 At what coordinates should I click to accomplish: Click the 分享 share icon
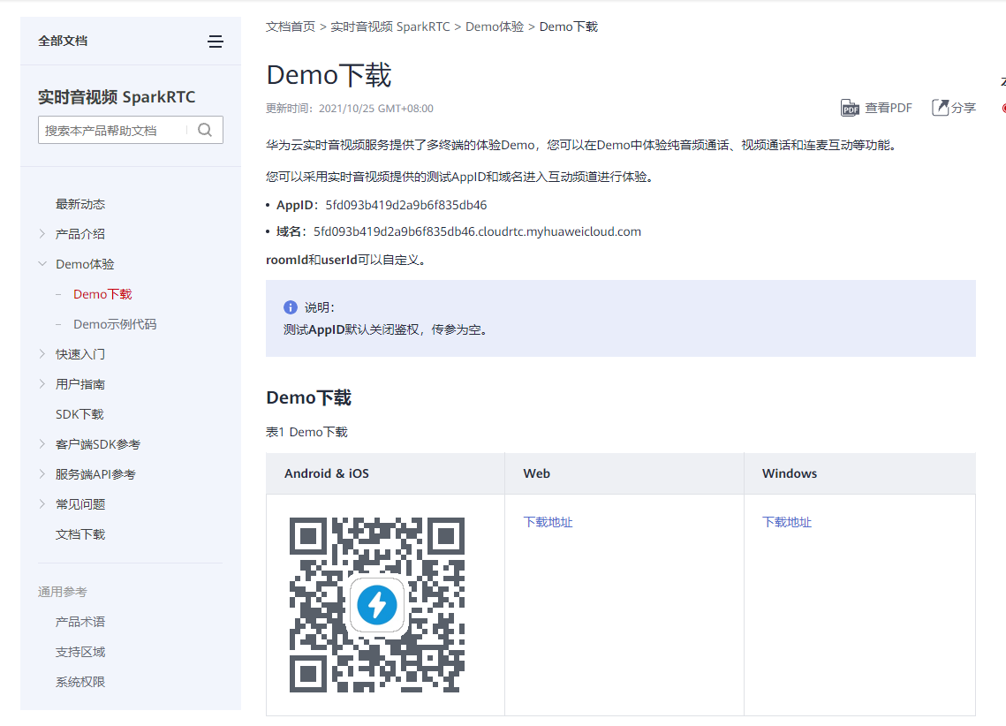(940, 108)
